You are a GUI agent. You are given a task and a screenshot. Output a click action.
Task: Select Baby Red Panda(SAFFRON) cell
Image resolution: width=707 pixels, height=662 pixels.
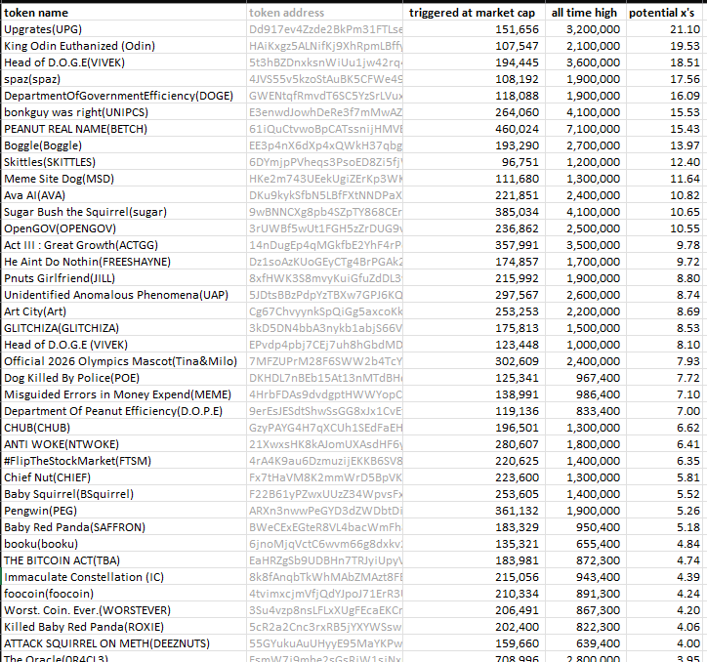coord(124,527)
